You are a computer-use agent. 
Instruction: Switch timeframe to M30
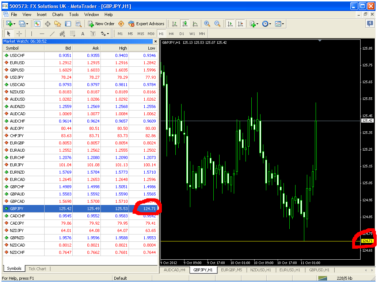click(x=151, y=34)
